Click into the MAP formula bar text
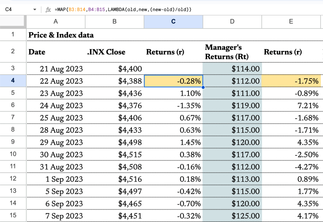The height and width of the screenshot is (222, 323). [x=123, y=9]
